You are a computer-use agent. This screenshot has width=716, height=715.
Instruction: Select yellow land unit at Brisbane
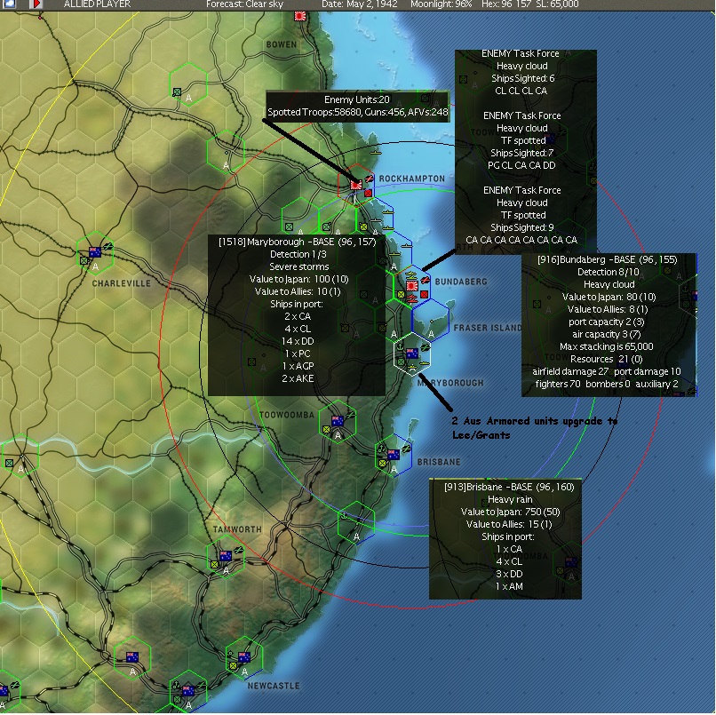[382, 464]
